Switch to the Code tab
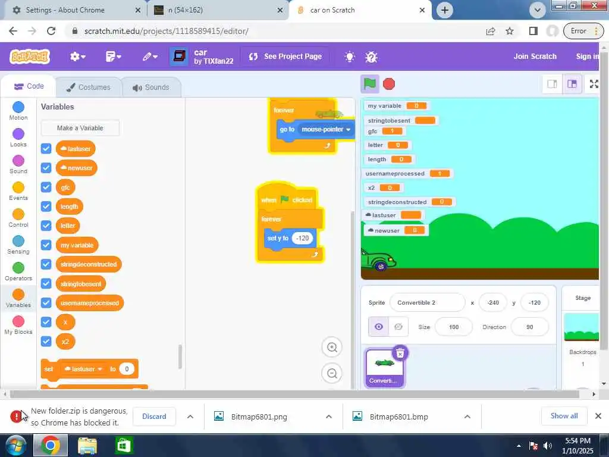This screenshot has width=609, height=457. coord(29,86)
